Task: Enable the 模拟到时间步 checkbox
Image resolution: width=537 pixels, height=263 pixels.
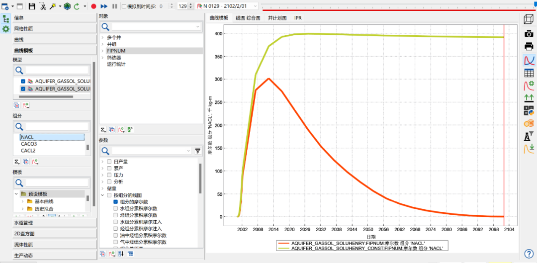Action: (124, 6)
